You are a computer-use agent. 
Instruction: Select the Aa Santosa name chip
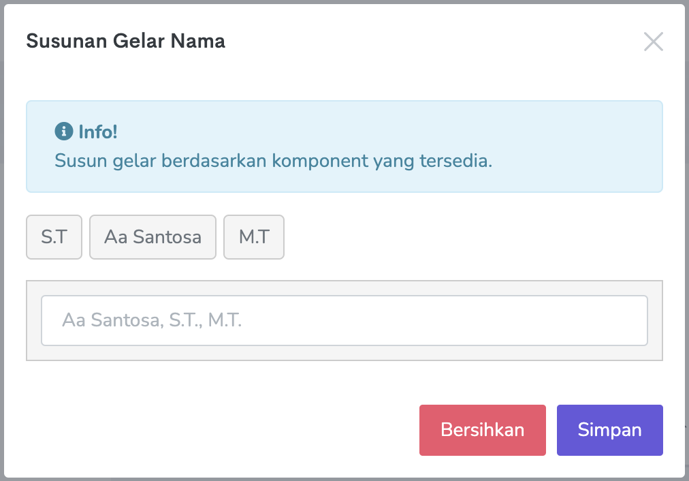coord(153,237)
